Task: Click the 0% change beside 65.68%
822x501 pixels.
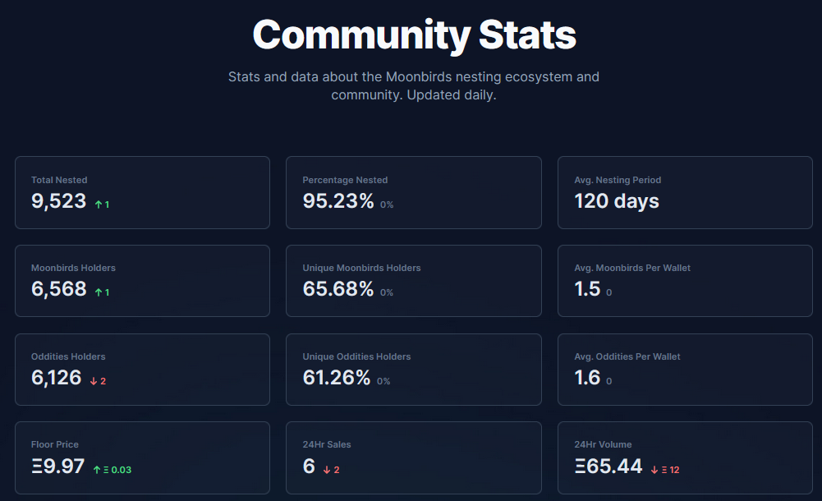Action: pyautogui.click(x=387, y=293)
